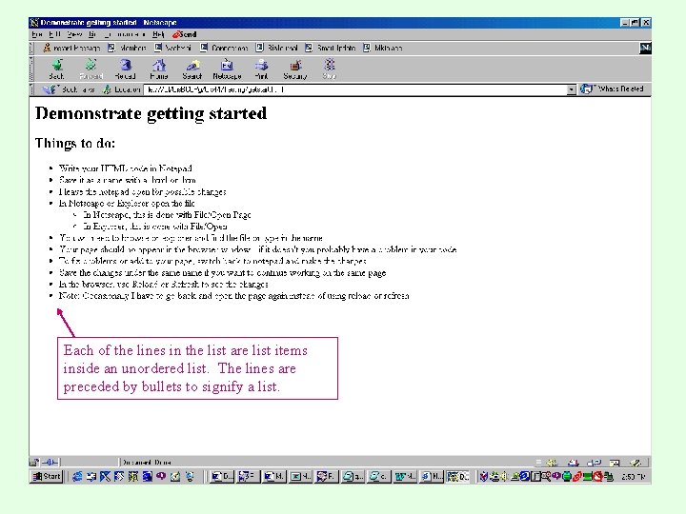Click list item 'Save the changes under the same name'
Screen dimensions: 686x514
pyautogui.click(x=223, y=273)
